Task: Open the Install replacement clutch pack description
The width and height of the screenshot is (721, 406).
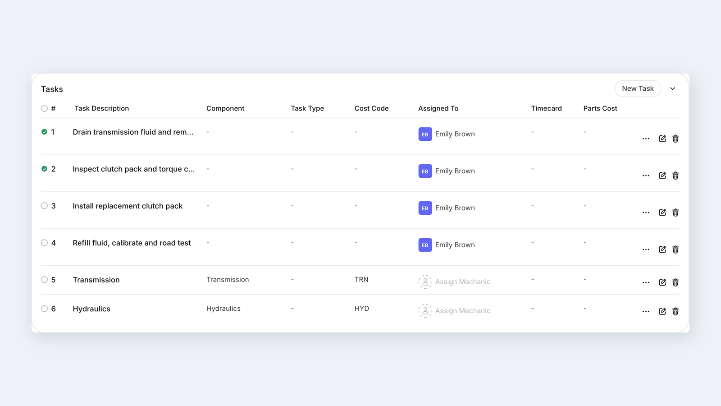Action: click(128, 206)
